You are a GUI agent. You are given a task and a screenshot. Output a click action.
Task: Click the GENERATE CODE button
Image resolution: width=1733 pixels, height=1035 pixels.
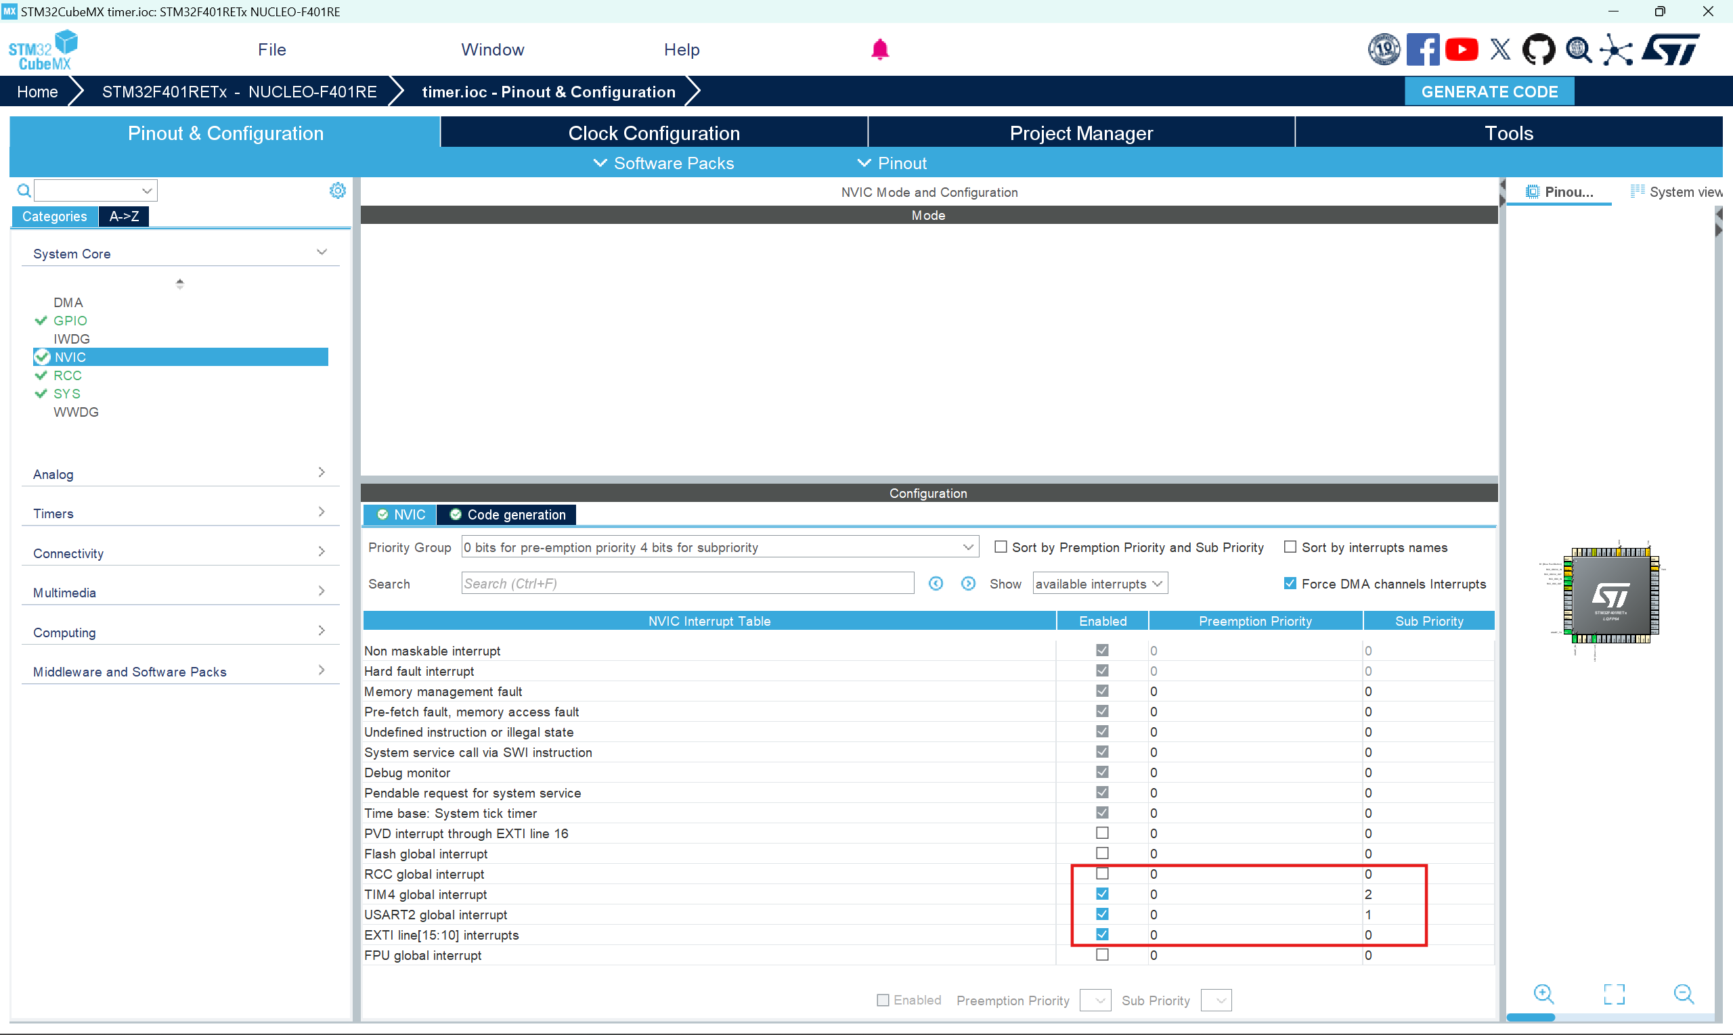pos(1489,92)
